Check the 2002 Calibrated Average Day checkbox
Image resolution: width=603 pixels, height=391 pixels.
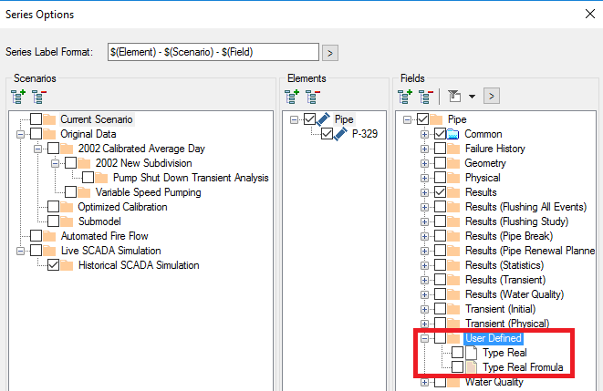(54, 149)
